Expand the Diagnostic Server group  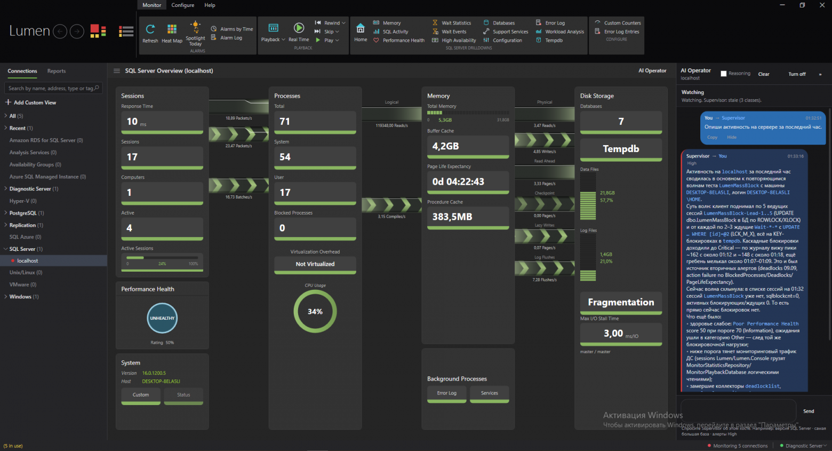pos(6,188)
